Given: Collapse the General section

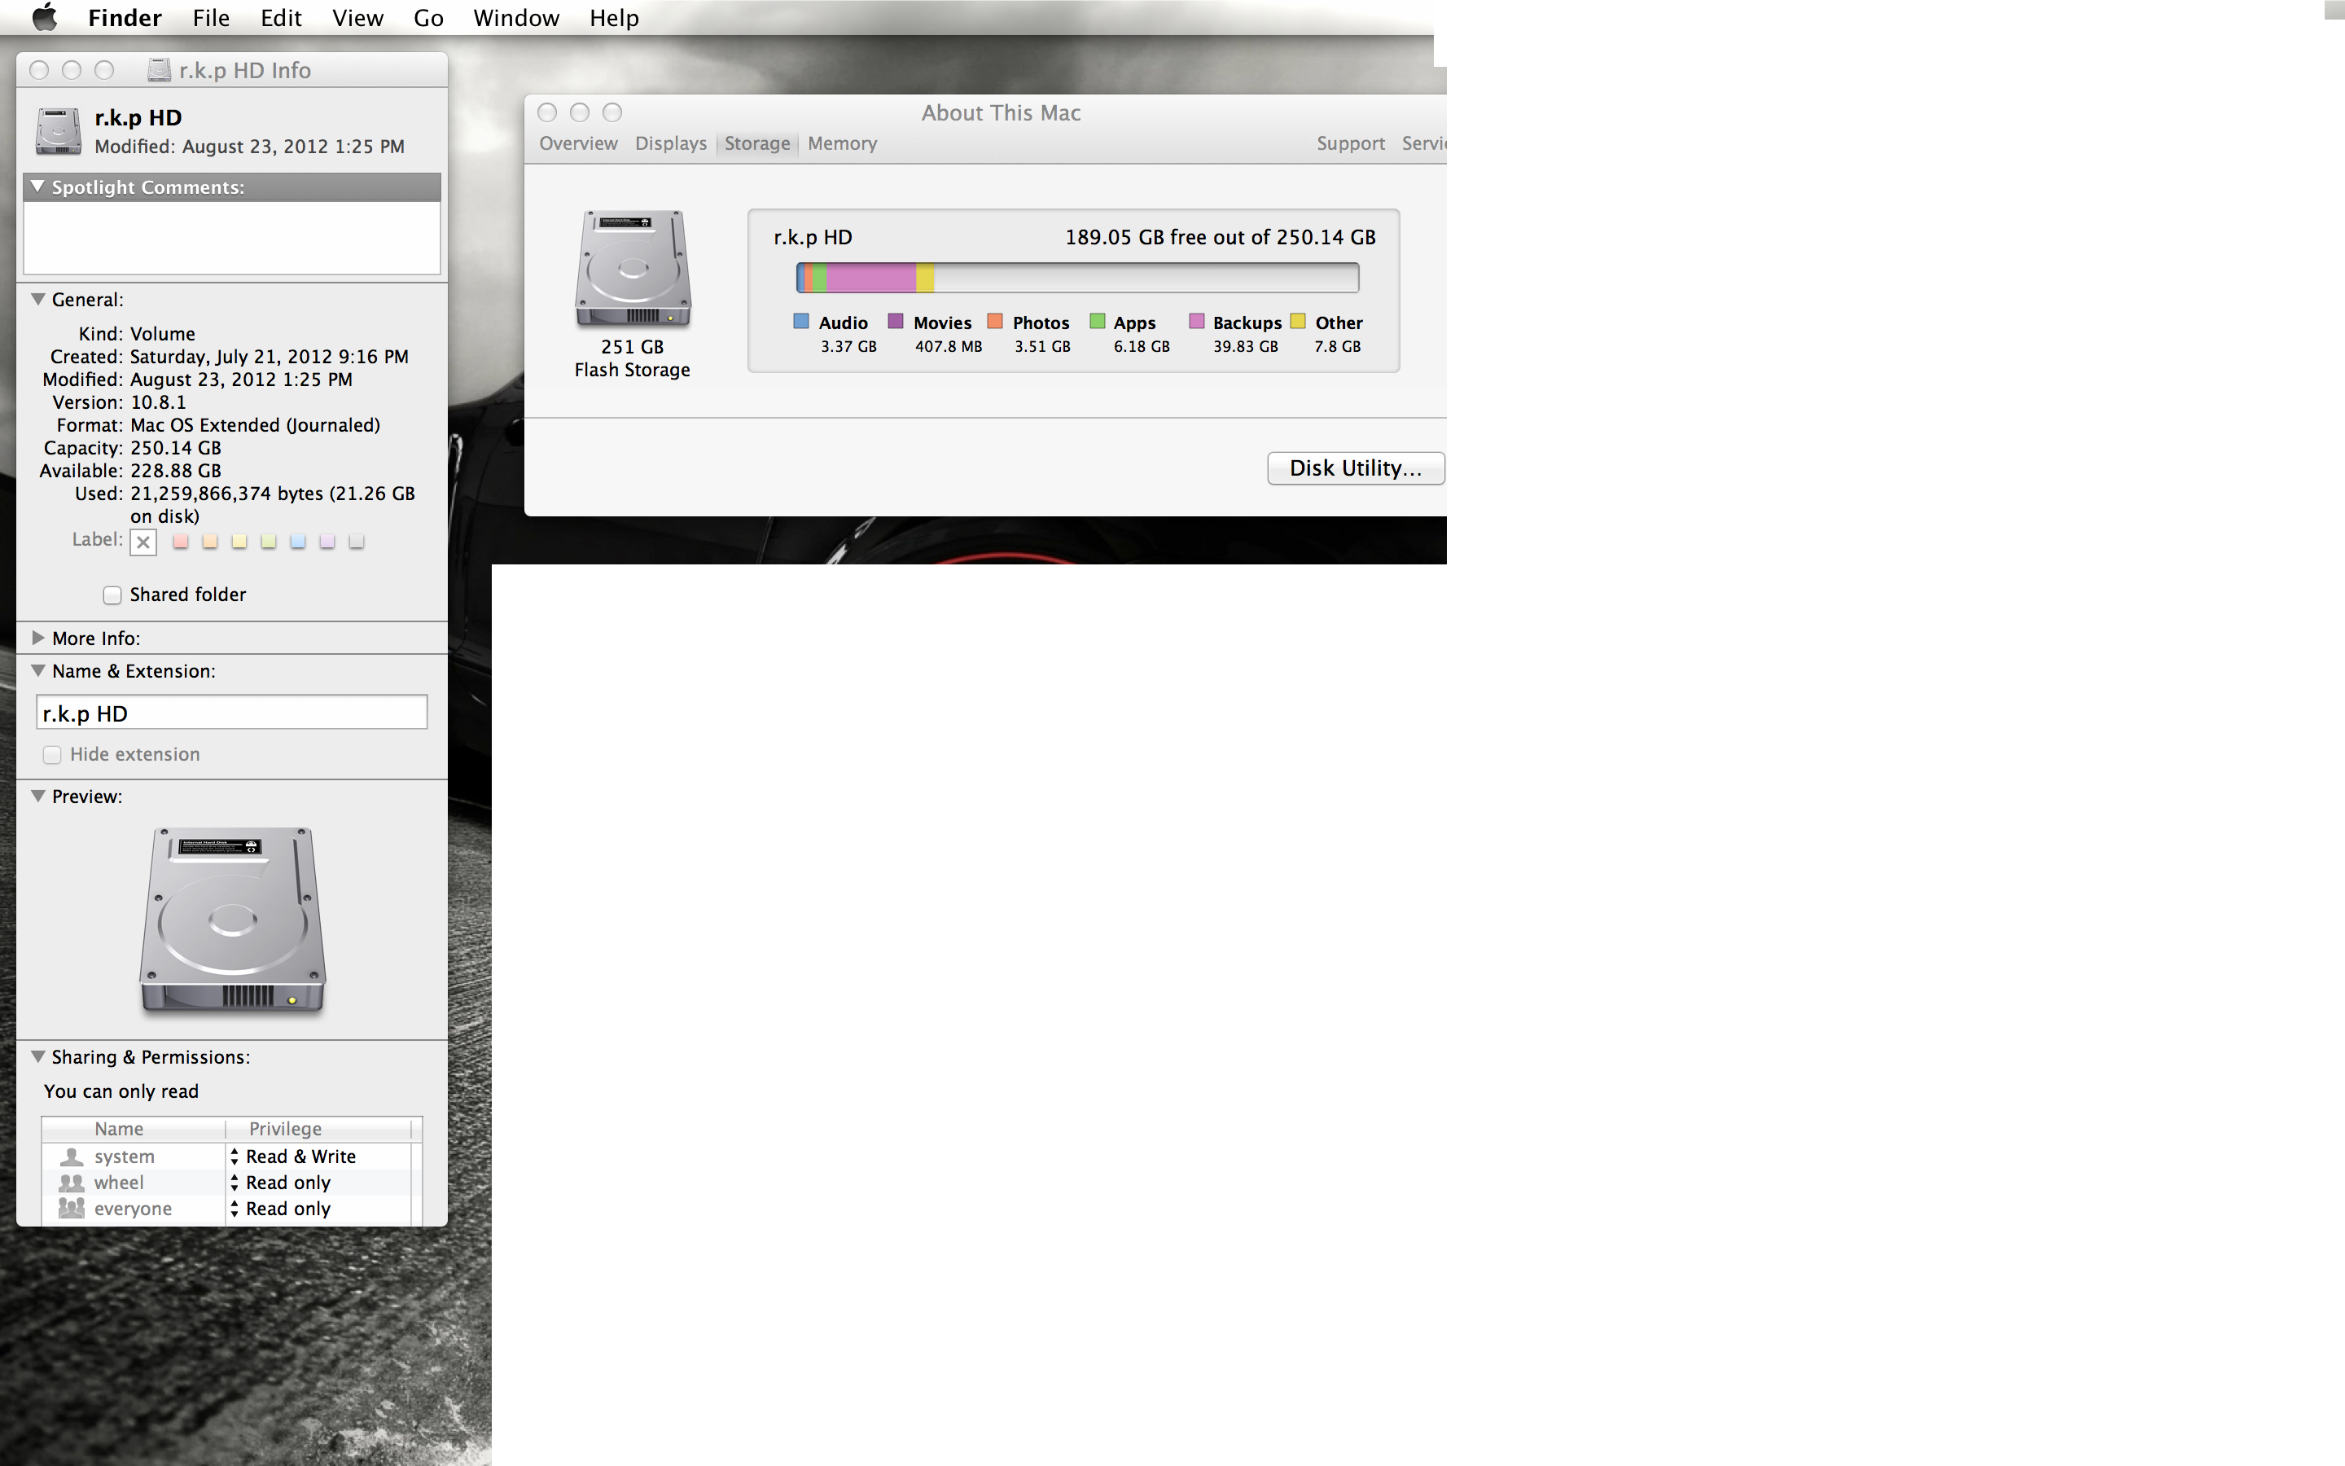Looking at the screenshot, I should [37, 300].
